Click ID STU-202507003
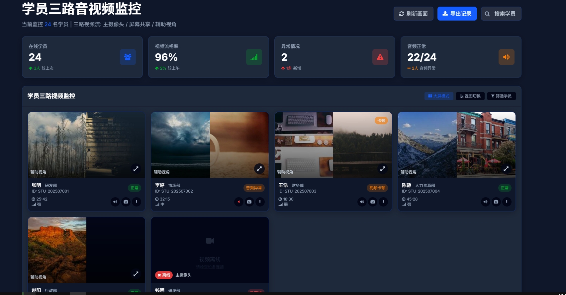 pos(297,191)
